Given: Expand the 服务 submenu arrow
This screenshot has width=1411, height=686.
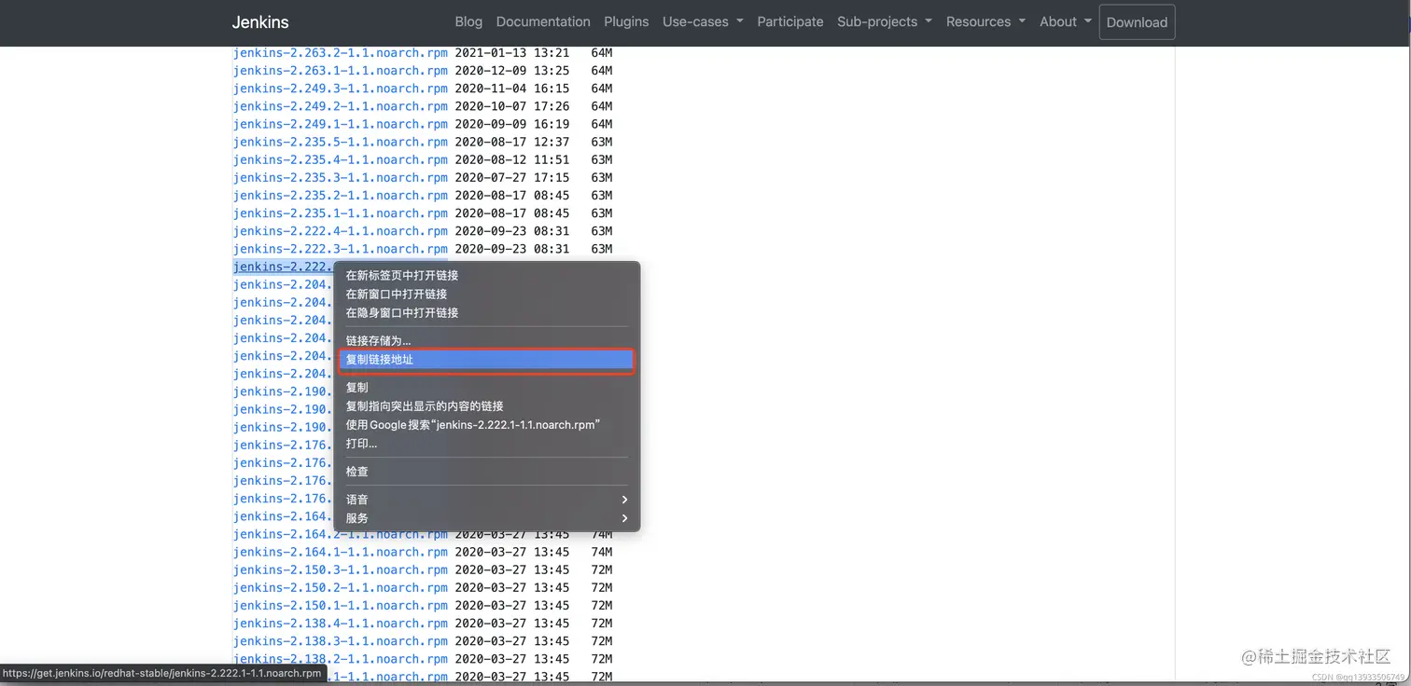Looking at the screenshot, I should (624, 518).
